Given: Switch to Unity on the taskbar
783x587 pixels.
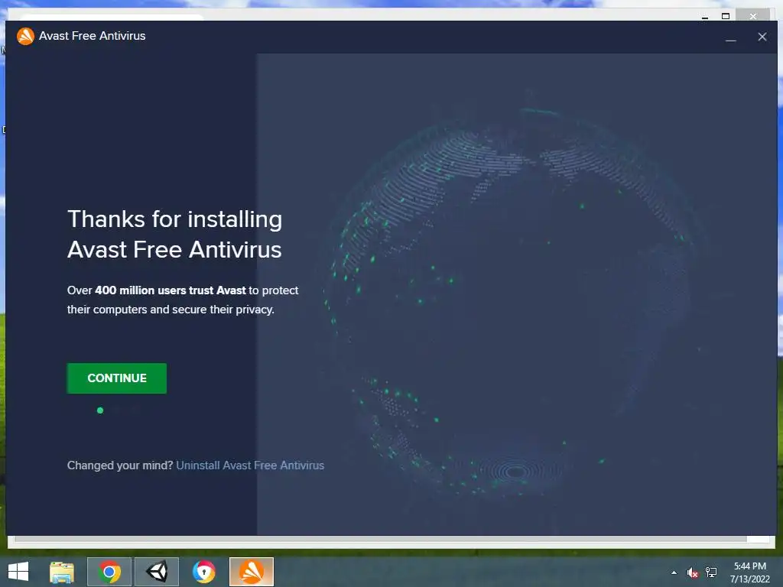Looking at the screenshot, I should [x=156, y=572].
